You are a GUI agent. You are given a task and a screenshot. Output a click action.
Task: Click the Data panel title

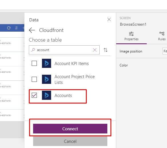pos(34,20)
